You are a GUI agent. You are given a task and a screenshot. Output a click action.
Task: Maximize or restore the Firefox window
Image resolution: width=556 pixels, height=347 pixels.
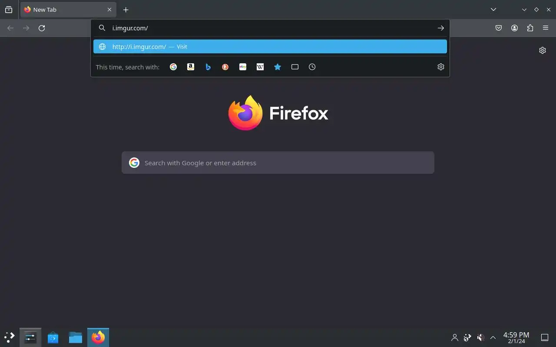(536, 10)
